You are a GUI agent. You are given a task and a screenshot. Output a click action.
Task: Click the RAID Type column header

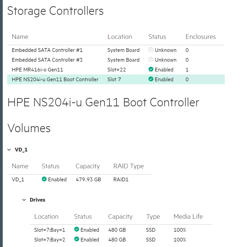point(128,166)
